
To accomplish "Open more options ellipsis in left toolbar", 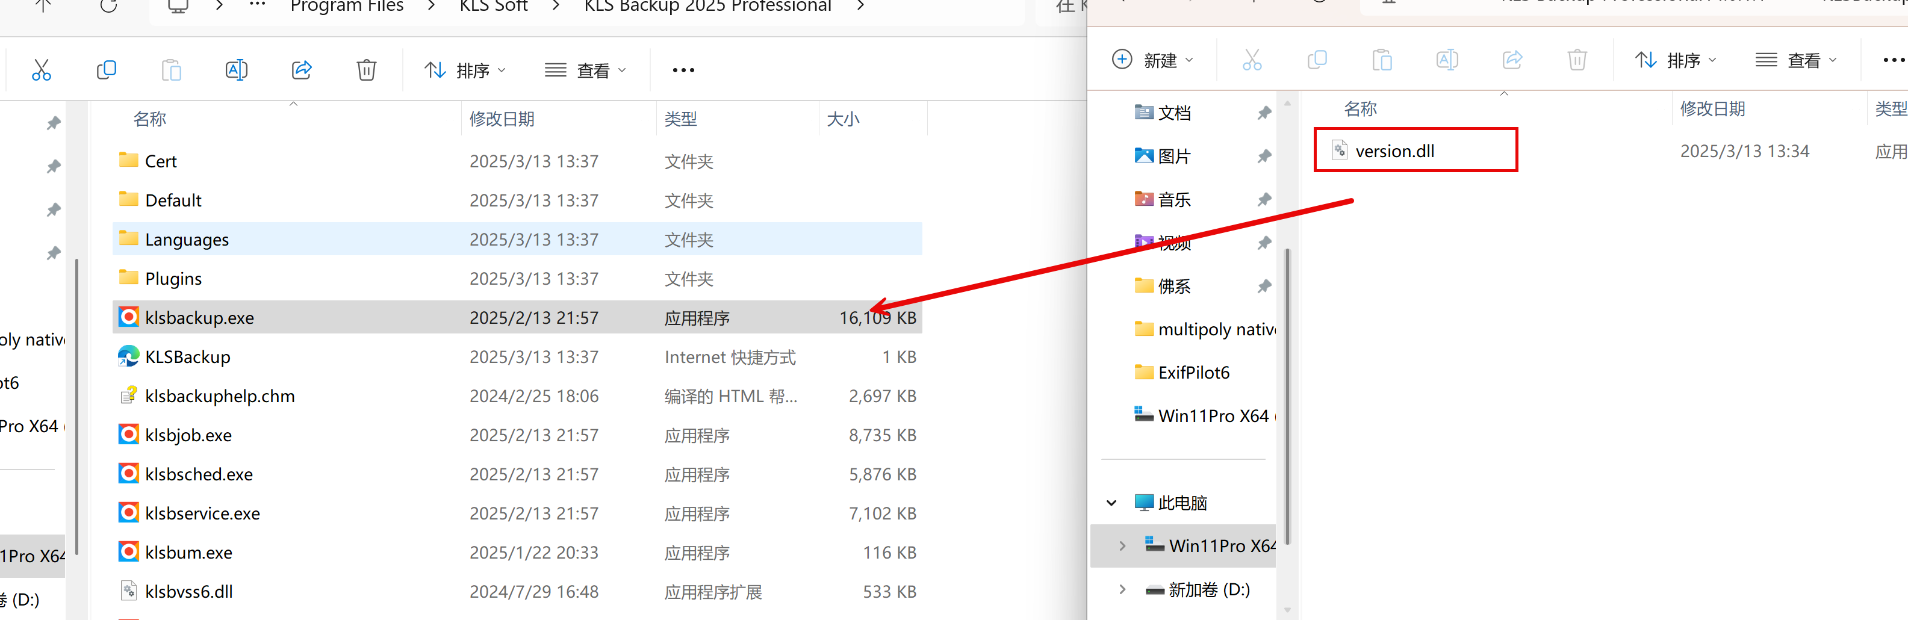I will point(683,70).
